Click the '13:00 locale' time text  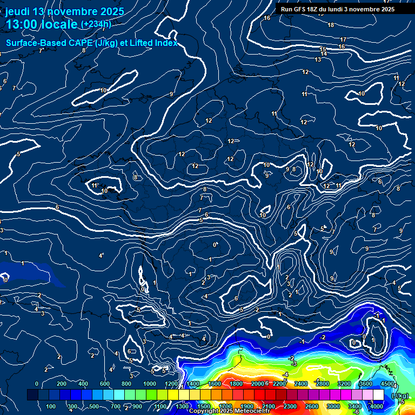(42, 24)
